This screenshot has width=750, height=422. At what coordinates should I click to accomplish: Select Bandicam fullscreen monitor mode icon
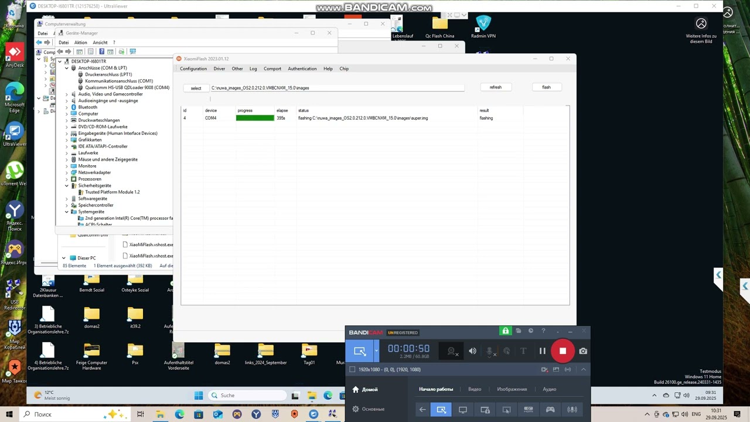coord(463,410)
